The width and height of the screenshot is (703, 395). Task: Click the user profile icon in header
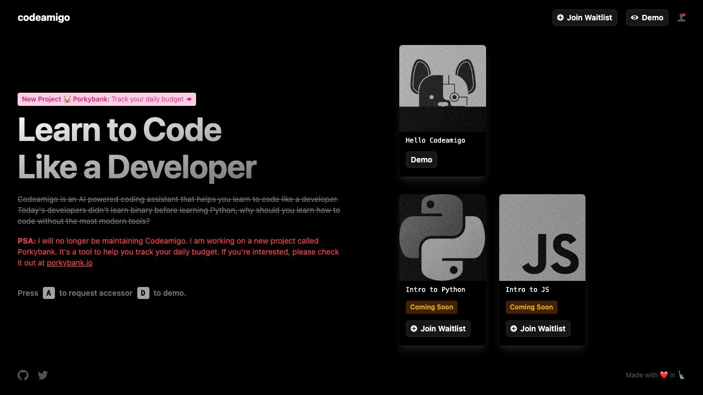click(682, 18)
